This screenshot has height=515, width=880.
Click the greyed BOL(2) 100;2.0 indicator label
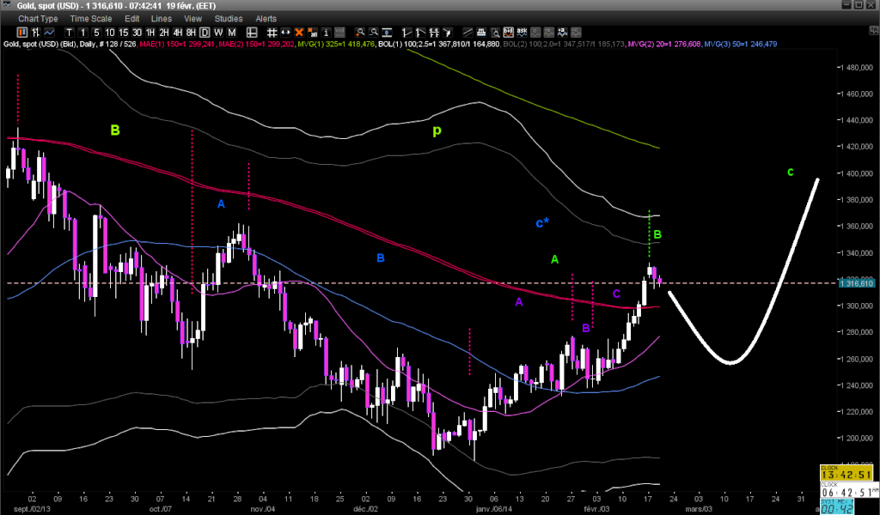click(x=564, y=44)
